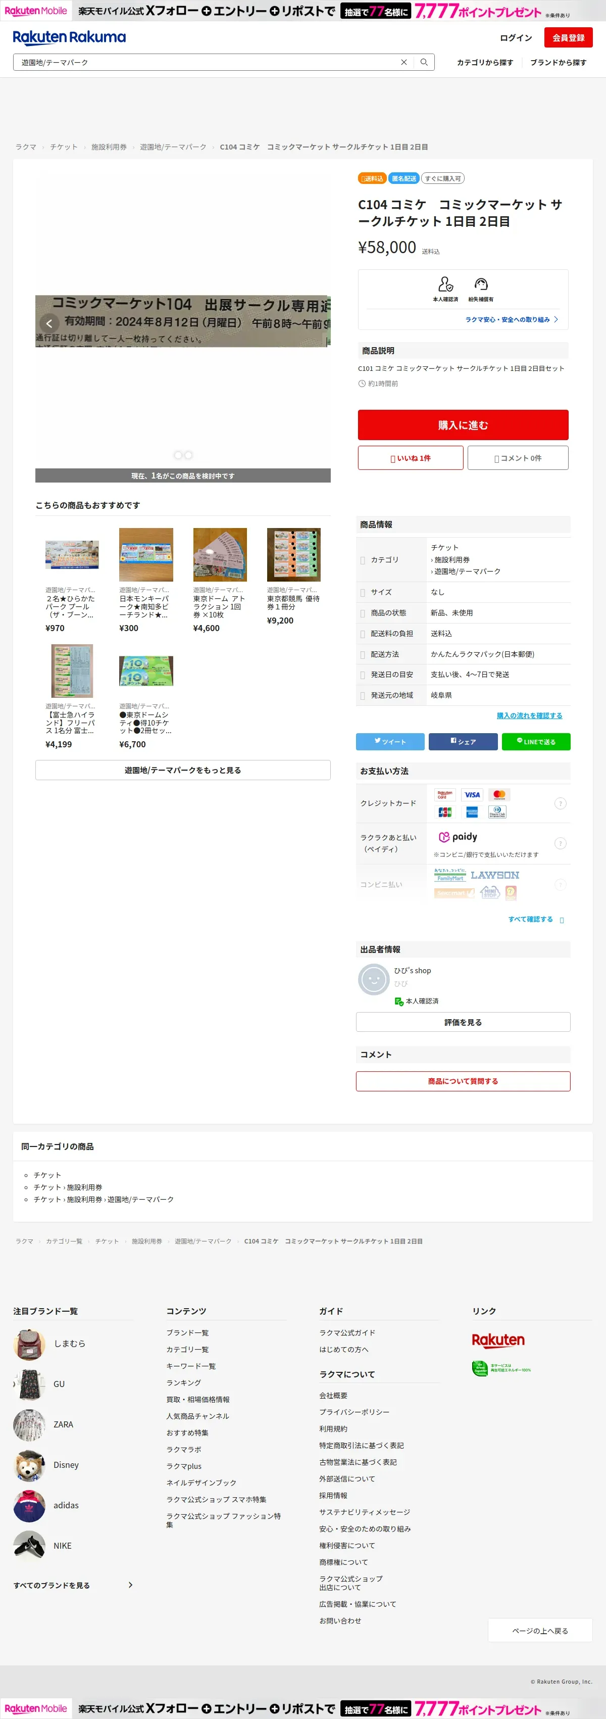Open category link チケット › 施設利用券 › 遊園地/テーマパーク
This screenshot has width=606, height=1719.
click(x=104, y=1199)
